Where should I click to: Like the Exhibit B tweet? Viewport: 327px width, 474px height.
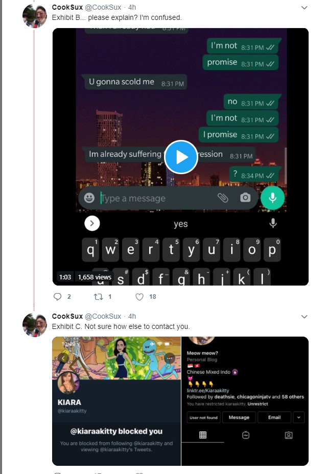click(x=139, y=297)
